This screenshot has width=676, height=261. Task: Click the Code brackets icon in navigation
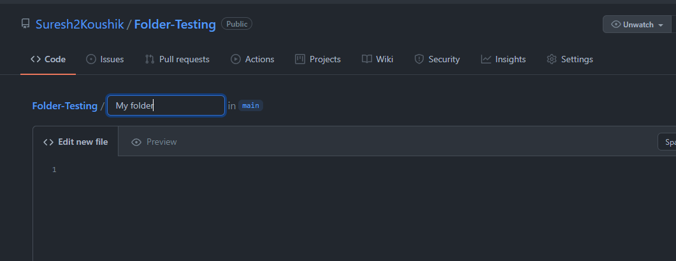[x=36, y=59]
